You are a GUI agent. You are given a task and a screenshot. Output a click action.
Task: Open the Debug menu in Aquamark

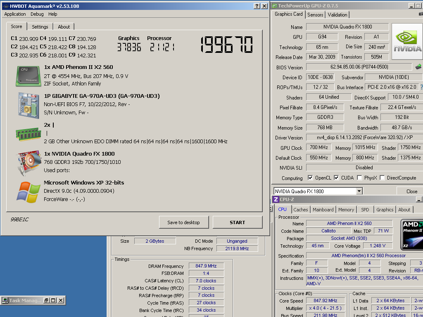click(x=37, y=14)
